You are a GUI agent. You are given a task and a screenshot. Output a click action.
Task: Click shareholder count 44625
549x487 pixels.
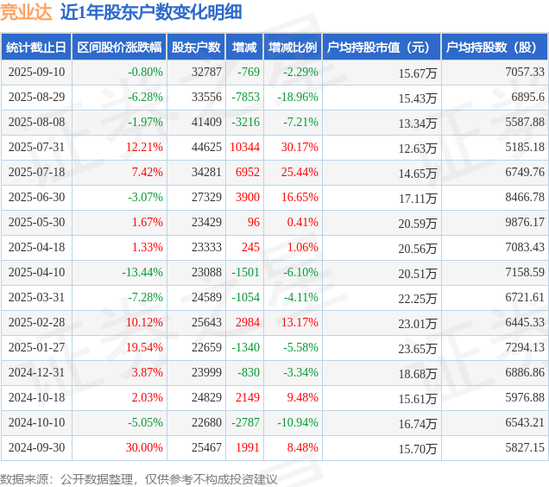click(206, 147)
